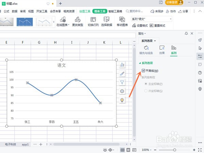Click the 访客登录 guest login button
The width and height of the screenshot is (204, 153).
[174, 2]
